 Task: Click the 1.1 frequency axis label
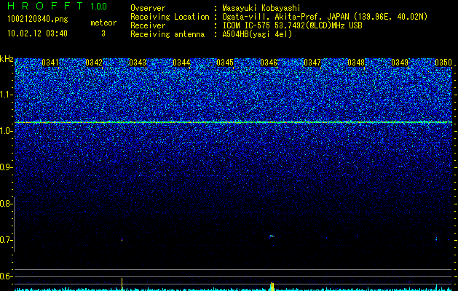pos(6,95)
